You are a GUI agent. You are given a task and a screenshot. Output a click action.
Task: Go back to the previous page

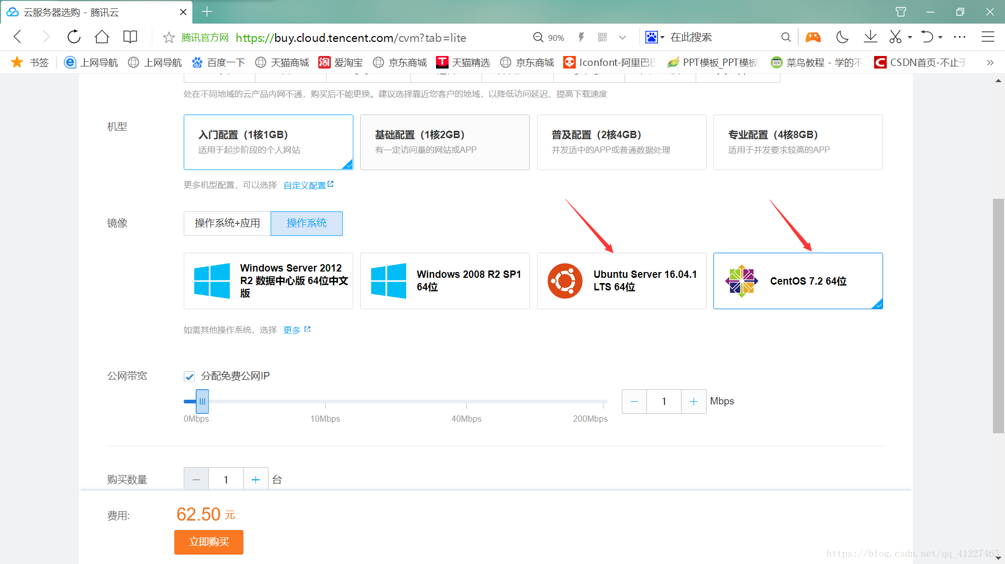click(x=17, y=37)
